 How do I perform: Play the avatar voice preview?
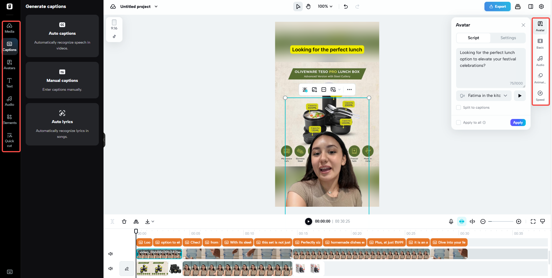520,95
